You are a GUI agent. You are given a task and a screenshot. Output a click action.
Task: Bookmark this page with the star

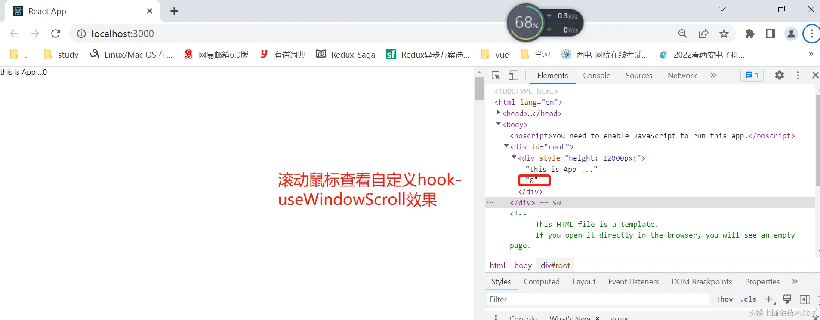pos(724,34)
